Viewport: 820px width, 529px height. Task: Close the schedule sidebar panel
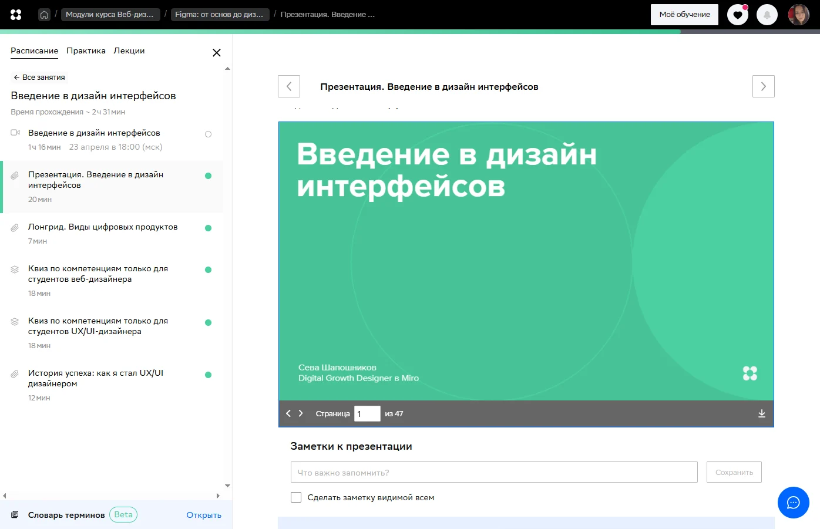tap(217, 53)
